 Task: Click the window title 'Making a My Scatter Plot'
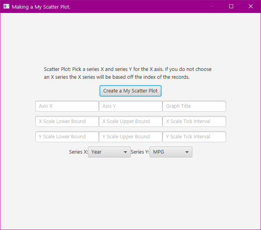point(41,7)
